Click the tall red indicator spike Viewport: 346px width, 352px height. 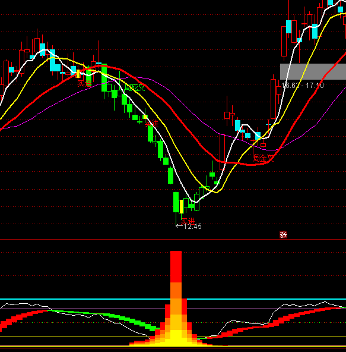click(x=176, y=267)
